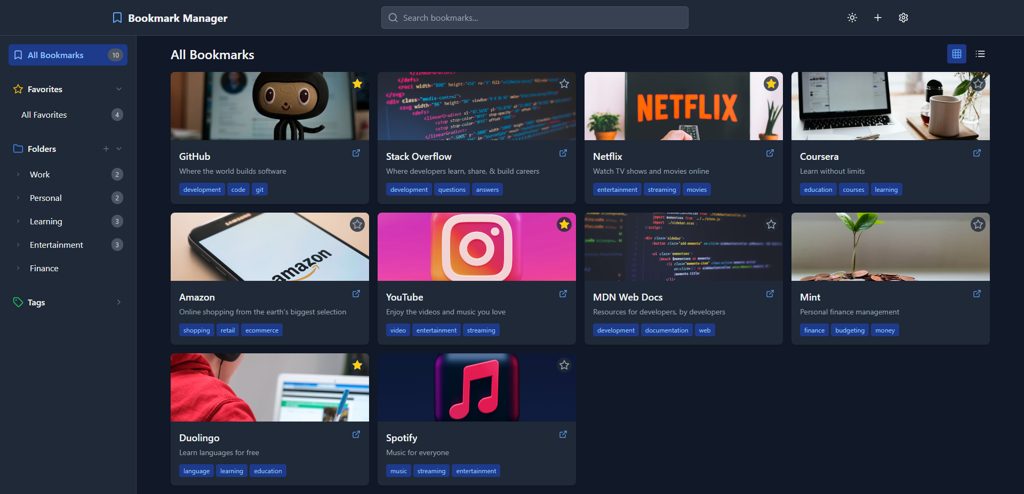Image resolution: width=1024 pixels, height=494 pixels.
Task: Filter by git tag on GitHub card
Action: click(260, 190)
